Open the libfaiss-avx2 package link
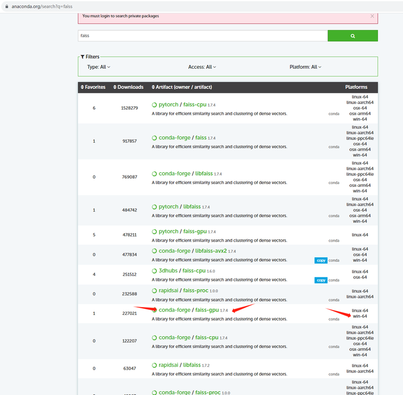This screenshot has height=395, width=403. tap(211, 251)
